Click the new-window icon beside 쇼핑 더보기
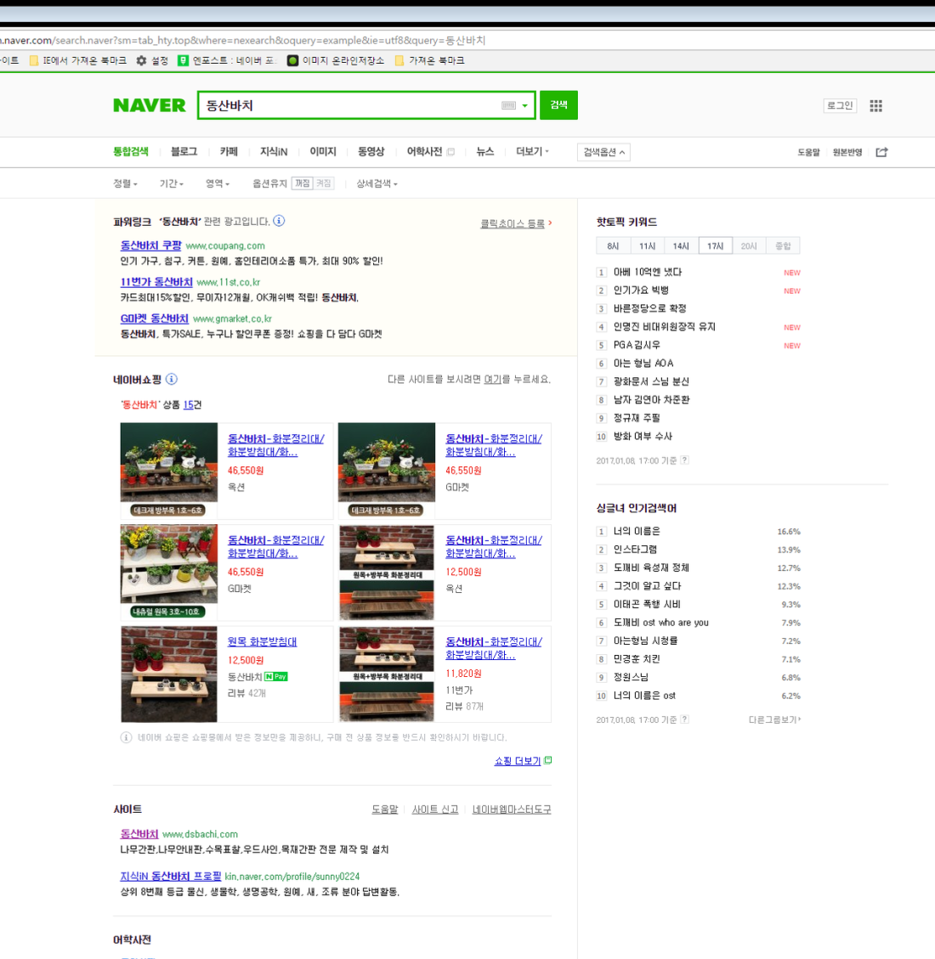 [547, 760]
